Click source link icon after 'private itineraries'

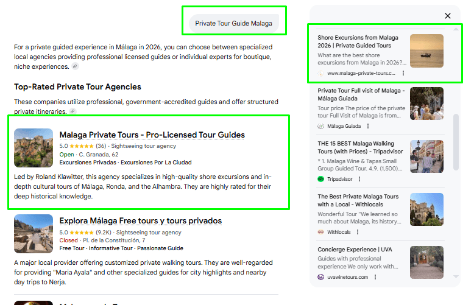pos(72,111)
